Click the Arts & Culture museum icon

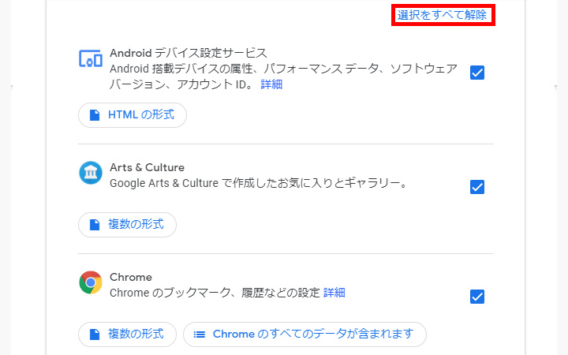point(91,173)
